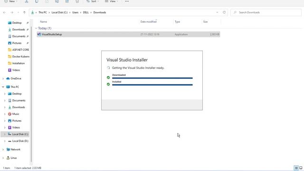
Task: Click the Delete trash icon in toolbar
Action: [77, 1]
